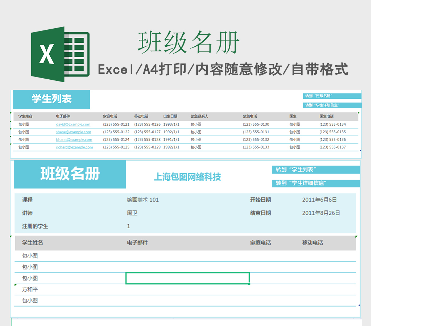Image resolution: width=435 pixels, height=326 pixels.
Task: Select the course value 绘画美术 101
Action: [143, 200]
